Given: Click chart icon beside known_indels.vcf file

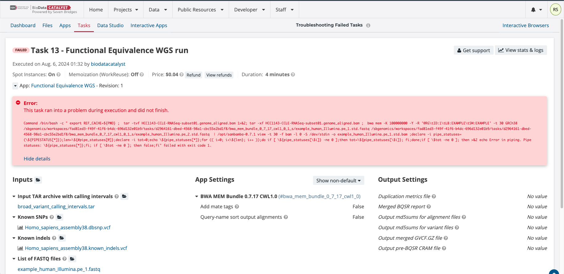Looking at the screenshot, I should click(20, 248).
